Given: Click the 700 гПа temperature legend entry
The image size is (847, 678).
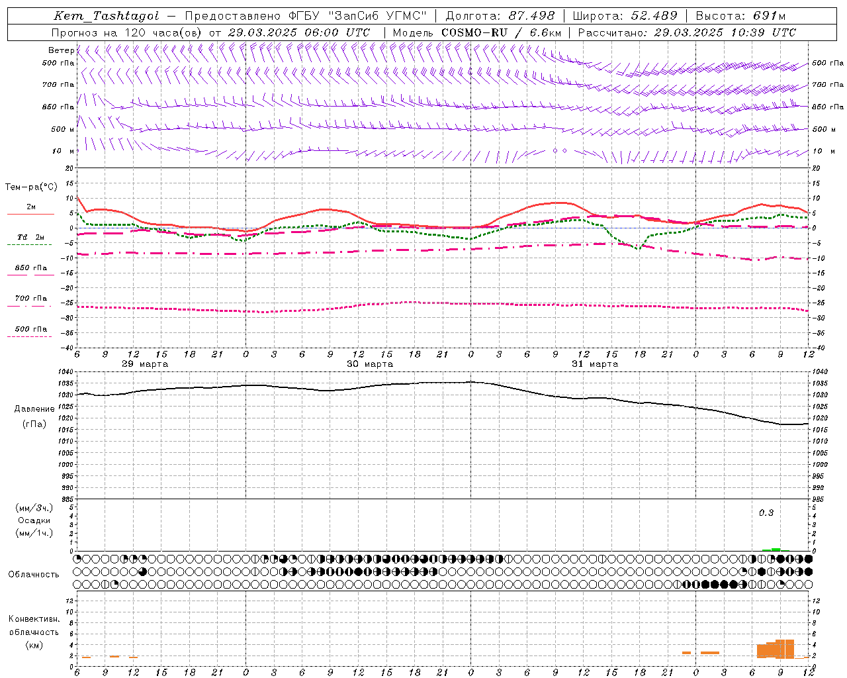Looking at the screenshot, I should [x=31, y=299].
